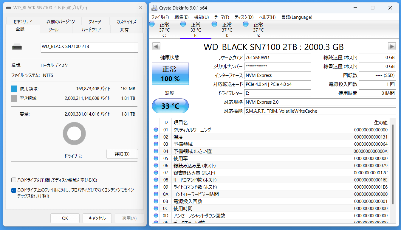Click status orb for ID 03 予備領域 row

click(x=156, y=144)
